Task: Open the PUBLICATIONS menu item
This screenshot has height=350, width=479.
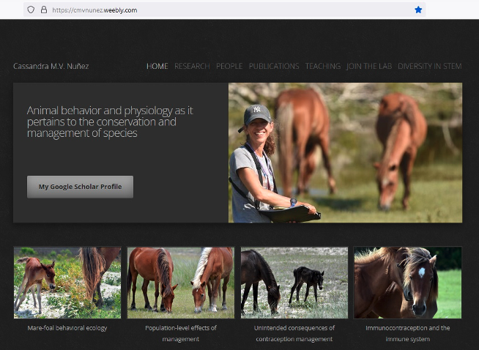Action: pos(274,66)
